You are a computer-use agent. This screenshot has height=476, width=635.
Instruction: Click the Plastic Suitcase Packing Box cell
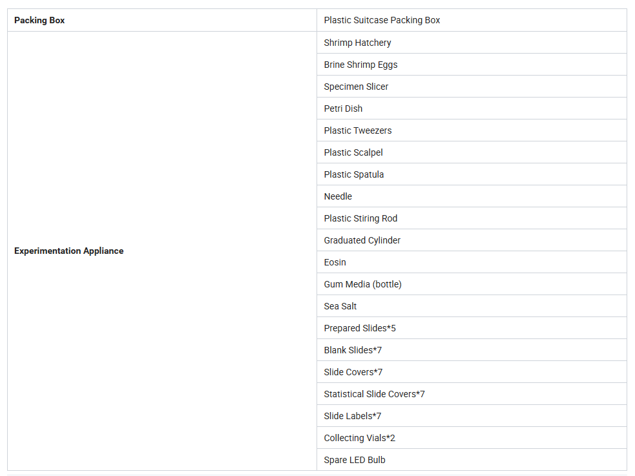click(x=472, y=20)
